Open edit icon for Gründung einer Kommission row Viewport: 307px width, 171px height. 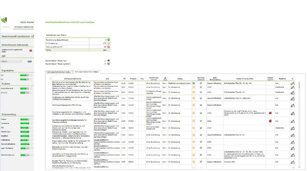click(x=293, y=83)
